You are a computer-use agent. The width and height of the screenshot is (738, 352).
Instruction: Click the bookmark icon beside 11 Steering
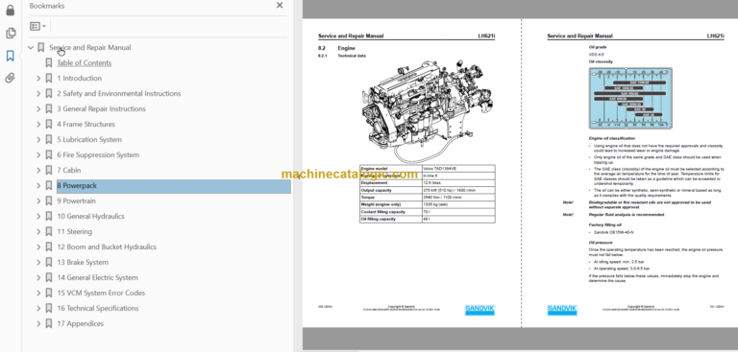coord(48,232)
